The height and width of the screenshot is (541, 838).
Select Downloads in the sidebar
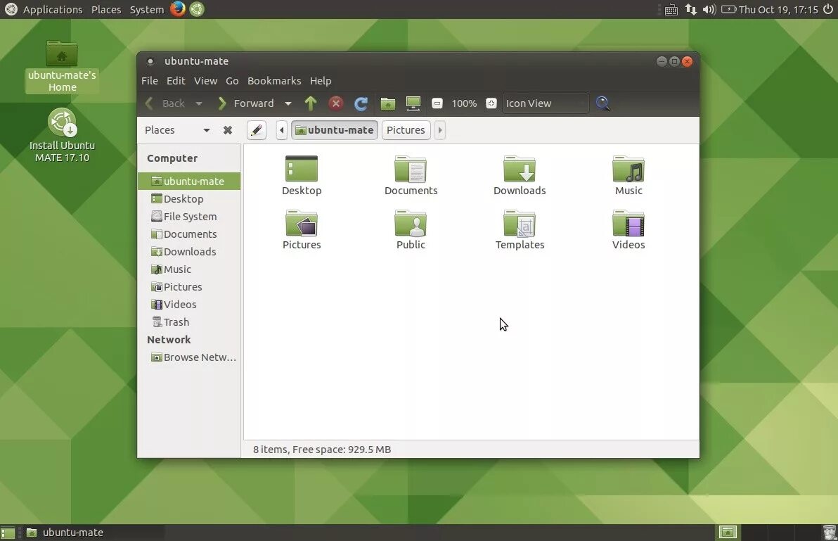pos(188,252)
